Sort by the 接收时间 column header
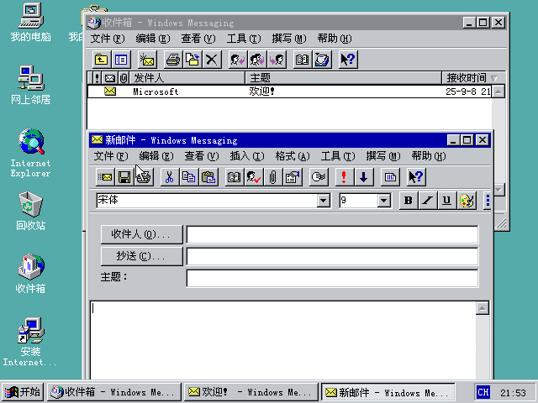 (467, 78)
